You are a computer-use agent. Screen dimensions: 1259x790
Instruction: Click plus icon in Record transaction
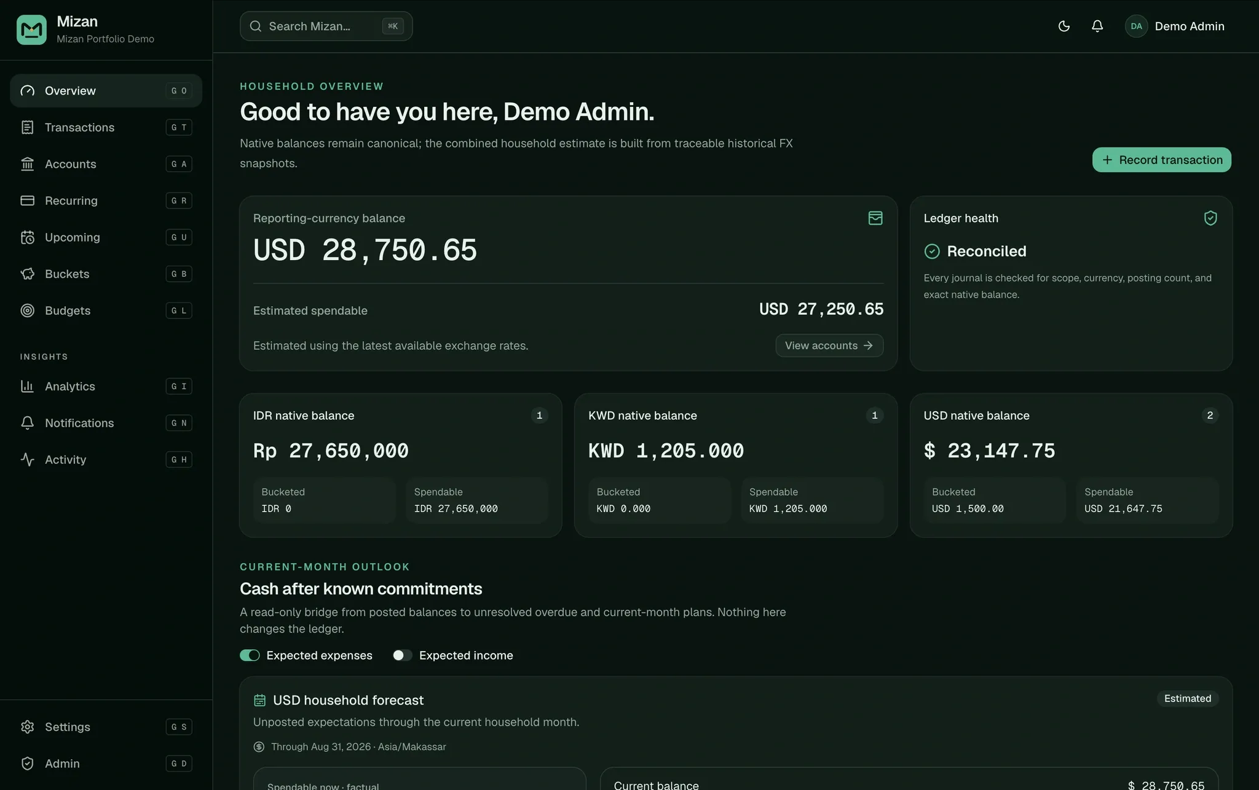(1107, 160)
